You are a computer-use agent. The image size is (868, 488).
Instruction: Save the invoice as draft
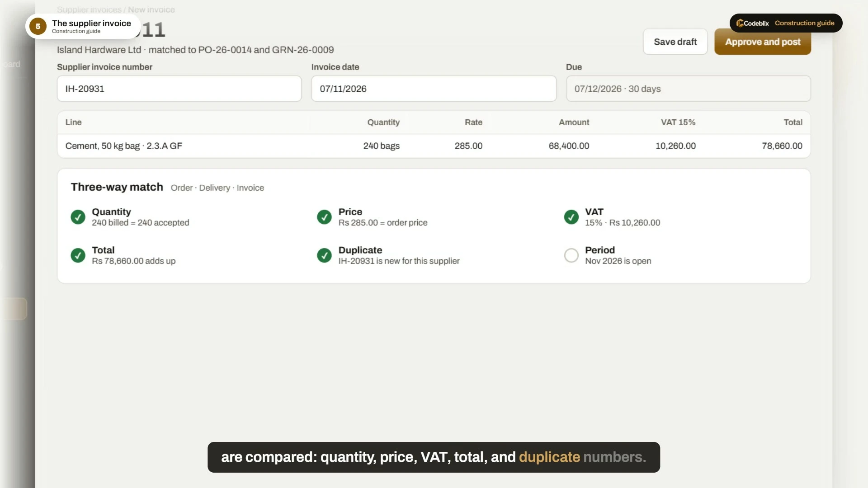coord(675,42)
